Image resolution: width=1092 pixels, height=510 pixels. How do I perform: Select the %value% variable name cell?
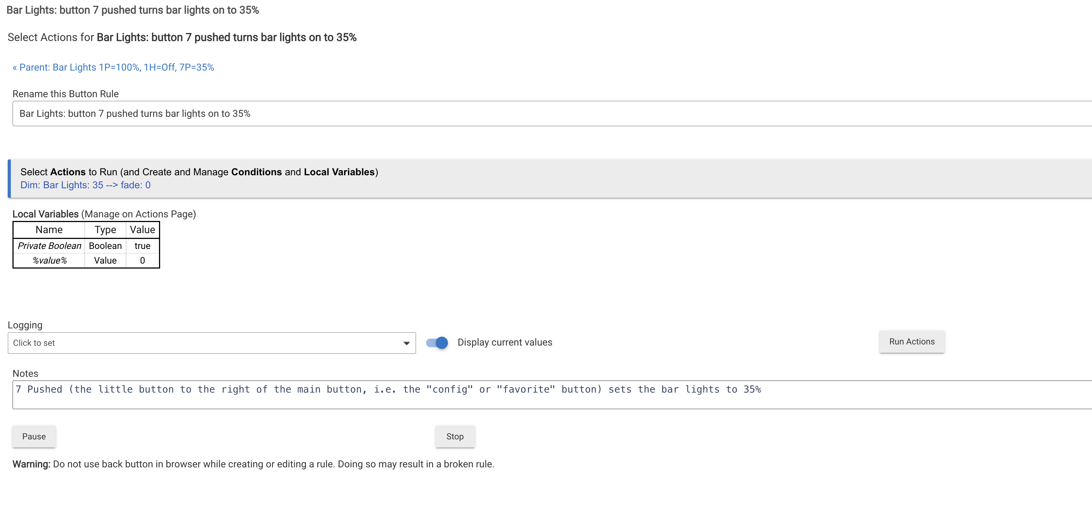pyautogui.click(x=49, y=261)
